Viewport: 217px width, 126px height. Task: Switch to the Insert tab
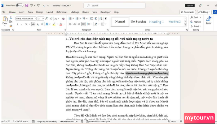click(21, 12)
